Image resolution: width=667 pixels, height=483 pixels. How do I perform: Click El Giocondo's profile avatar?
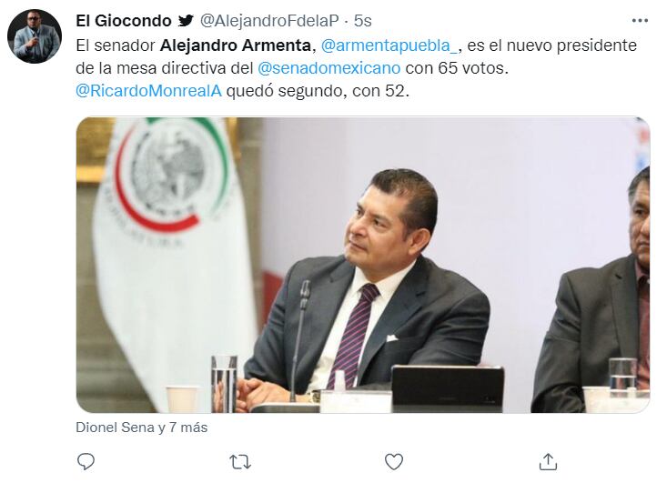point(35,36)
